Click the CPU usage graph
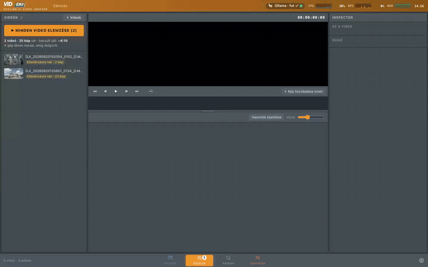428x267 pixels. tap(324, 6)
